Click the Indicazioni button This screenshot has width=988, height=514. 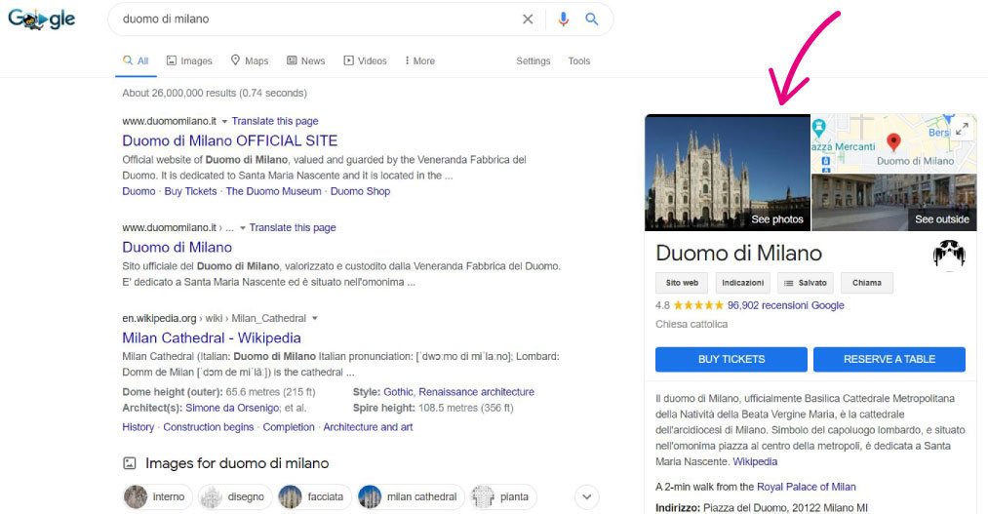tap(743, 283)
